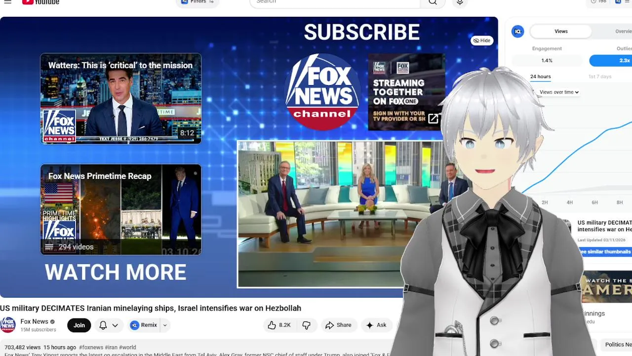632x356 pixels.
Task: Open the Filters extension button
Action: point(197,2)
